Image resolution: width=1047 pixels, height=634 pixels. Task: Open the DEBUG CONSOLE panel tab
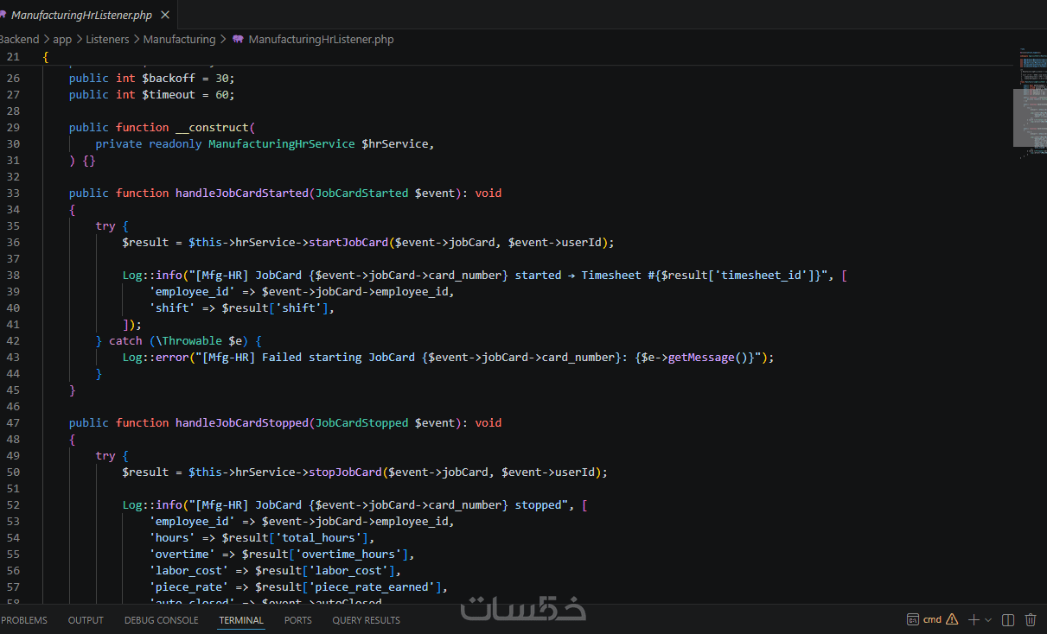(x=162, y=620)
